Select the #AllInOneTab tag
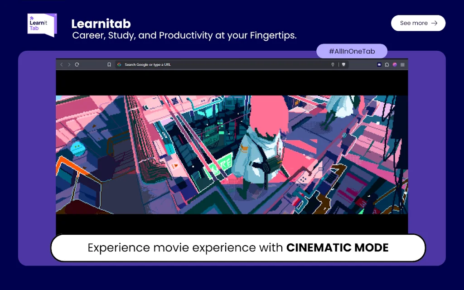Image resolution: width=464 pixels, height=290 pixels. (x=352, y=51)
